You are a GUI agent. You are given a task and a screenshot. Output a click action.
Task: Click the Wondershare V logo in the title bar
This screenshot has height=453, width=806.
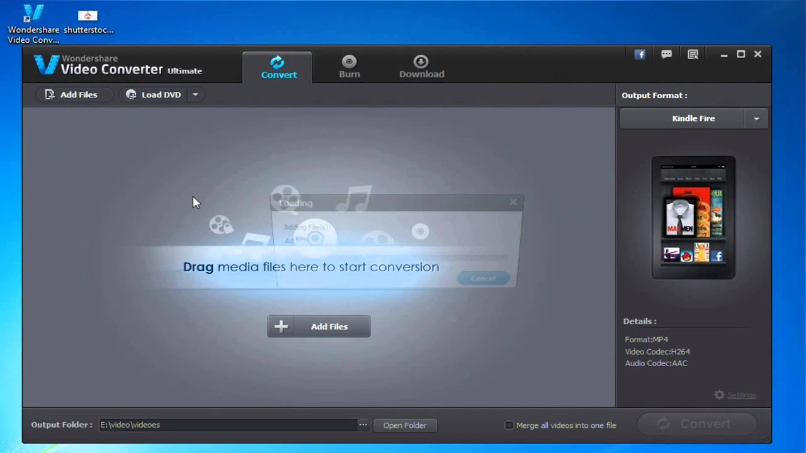[45, 64]
